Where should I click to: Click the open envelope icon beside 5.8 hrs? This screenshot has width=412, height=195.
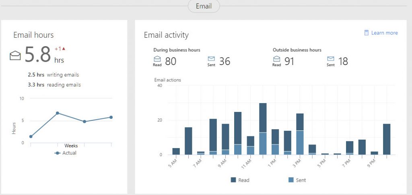point(15,56)
